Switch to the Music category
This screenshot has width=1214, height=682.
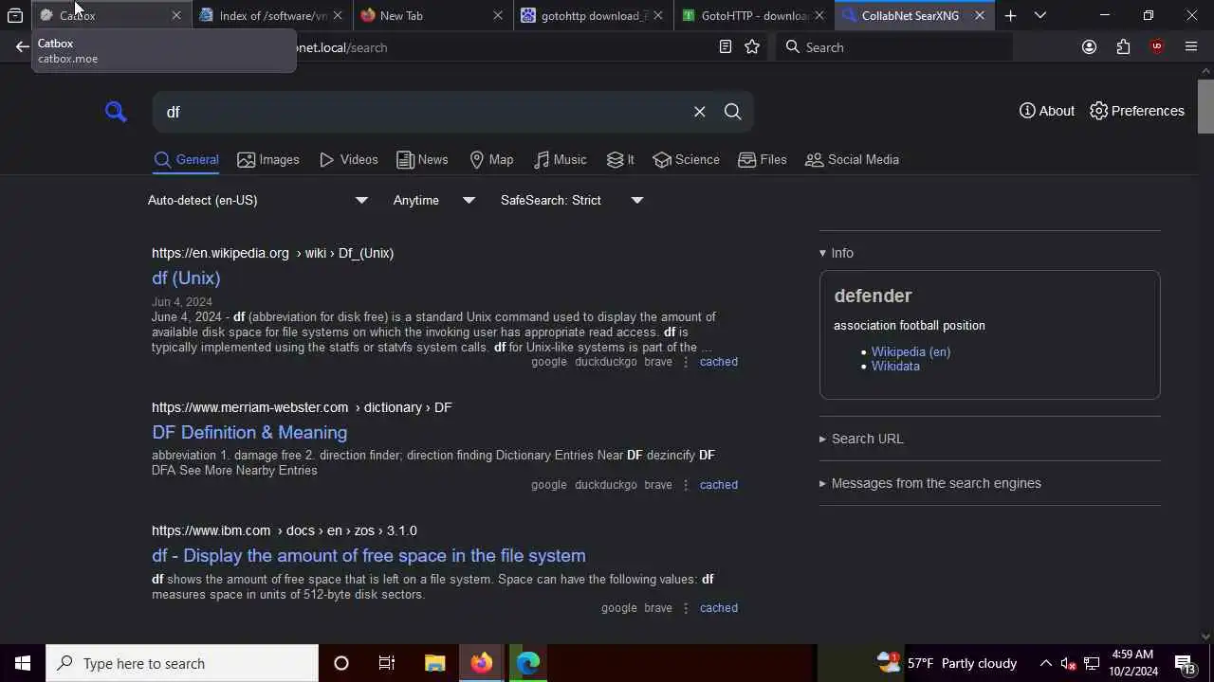(x=561, y=159)
